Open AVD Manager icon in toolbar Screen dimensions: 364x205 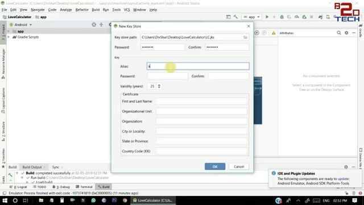pyautogui.click(x=328, y=17)
